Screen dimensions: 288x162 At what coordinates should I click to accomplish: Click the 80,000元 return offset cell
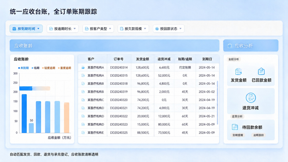(x=164, y=124)
